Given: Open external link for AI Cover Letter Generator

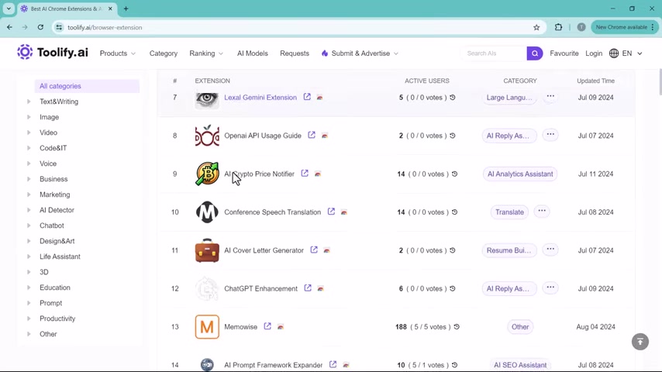Looking at the screenshot, I should click(314, 250).
